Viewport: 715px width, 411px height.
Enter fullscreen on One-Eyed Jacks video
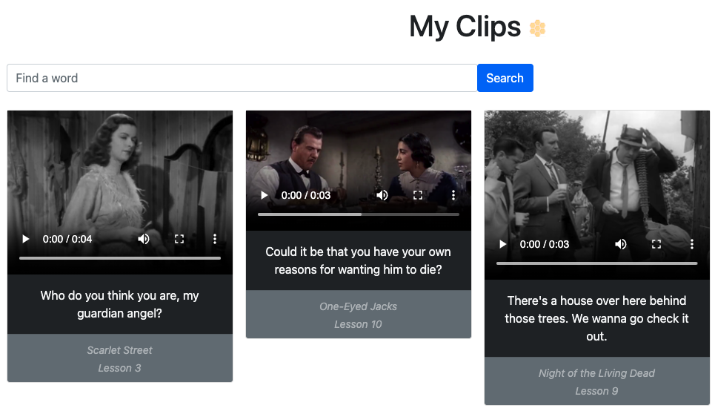point(418,195)
